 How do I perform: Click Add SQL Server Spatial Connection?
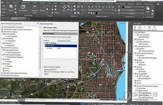click(15, 73)
